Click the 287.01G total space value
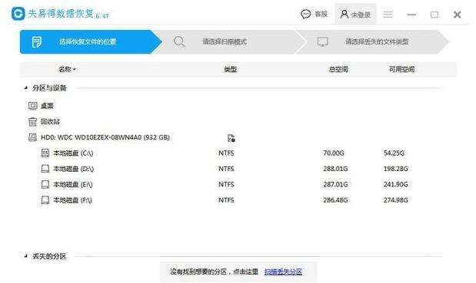The width and height of the screenshot is (476, 283). pos(335,184)
